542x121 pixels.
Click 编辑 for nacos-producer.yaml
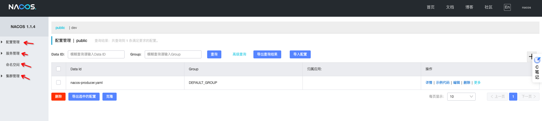click(x=457, y=83)
